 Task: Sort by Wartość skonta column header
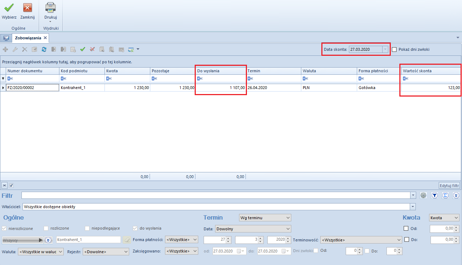431,71
